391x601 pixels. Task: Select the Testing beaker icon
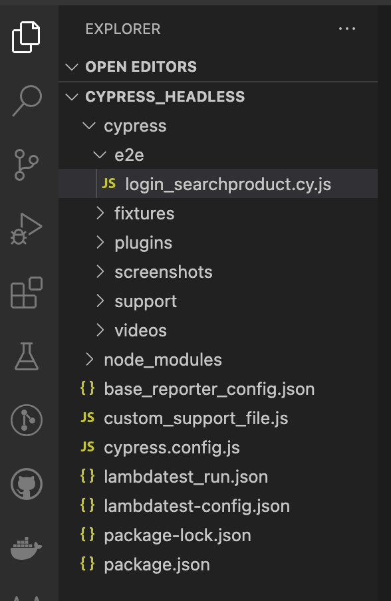pos(28,356)
